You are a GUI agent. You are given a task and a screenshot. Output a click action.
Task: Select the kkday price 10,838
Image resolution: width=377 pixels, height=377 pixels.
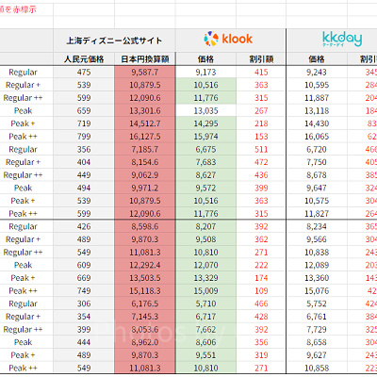pyautogui.click(x=317, y=253)
